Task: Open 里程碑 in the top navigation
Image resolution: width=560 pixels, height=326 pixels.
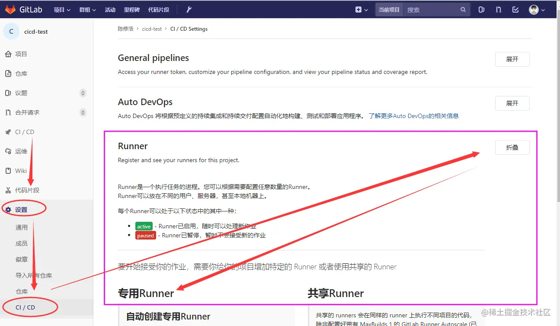Action: (131, 10)
